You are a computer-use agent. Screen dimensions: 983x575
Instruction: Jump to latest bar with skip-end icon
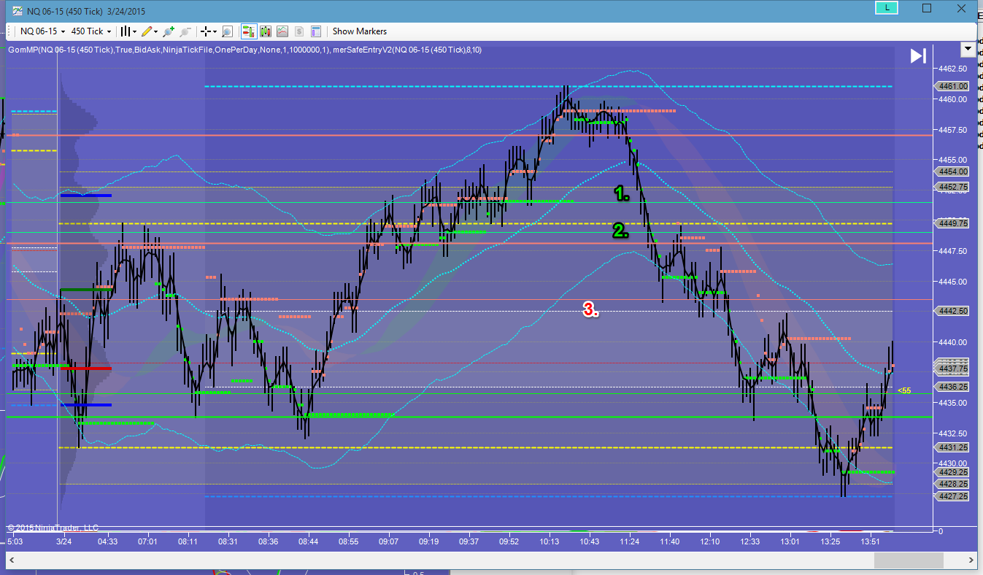pos(917,56)
